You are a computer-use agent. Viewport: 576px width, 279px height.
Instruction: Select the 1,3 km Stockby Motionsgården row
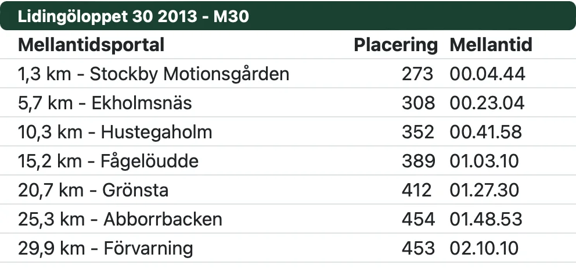click(288, 73)
